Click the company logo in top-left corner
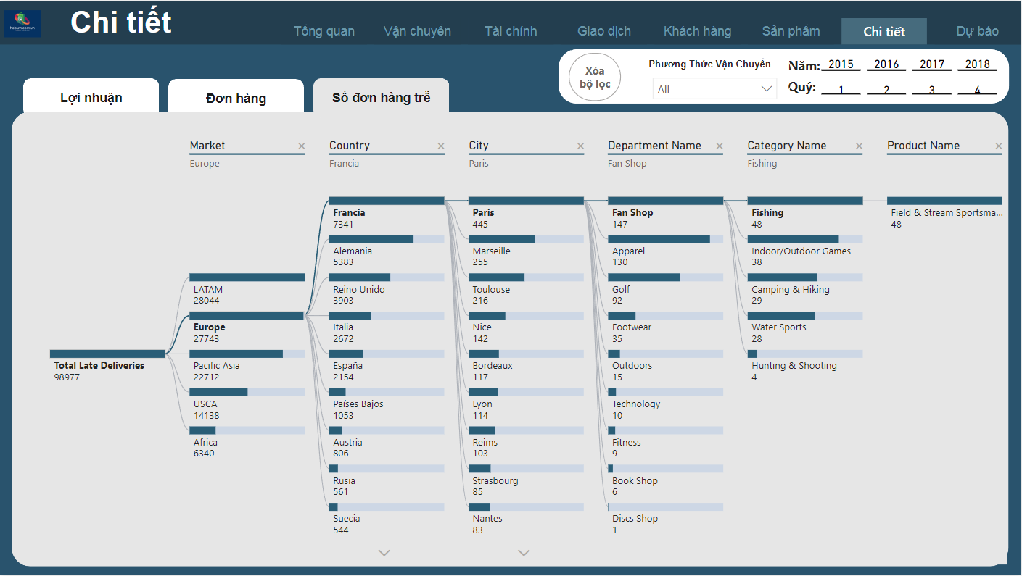 (22, 24)
